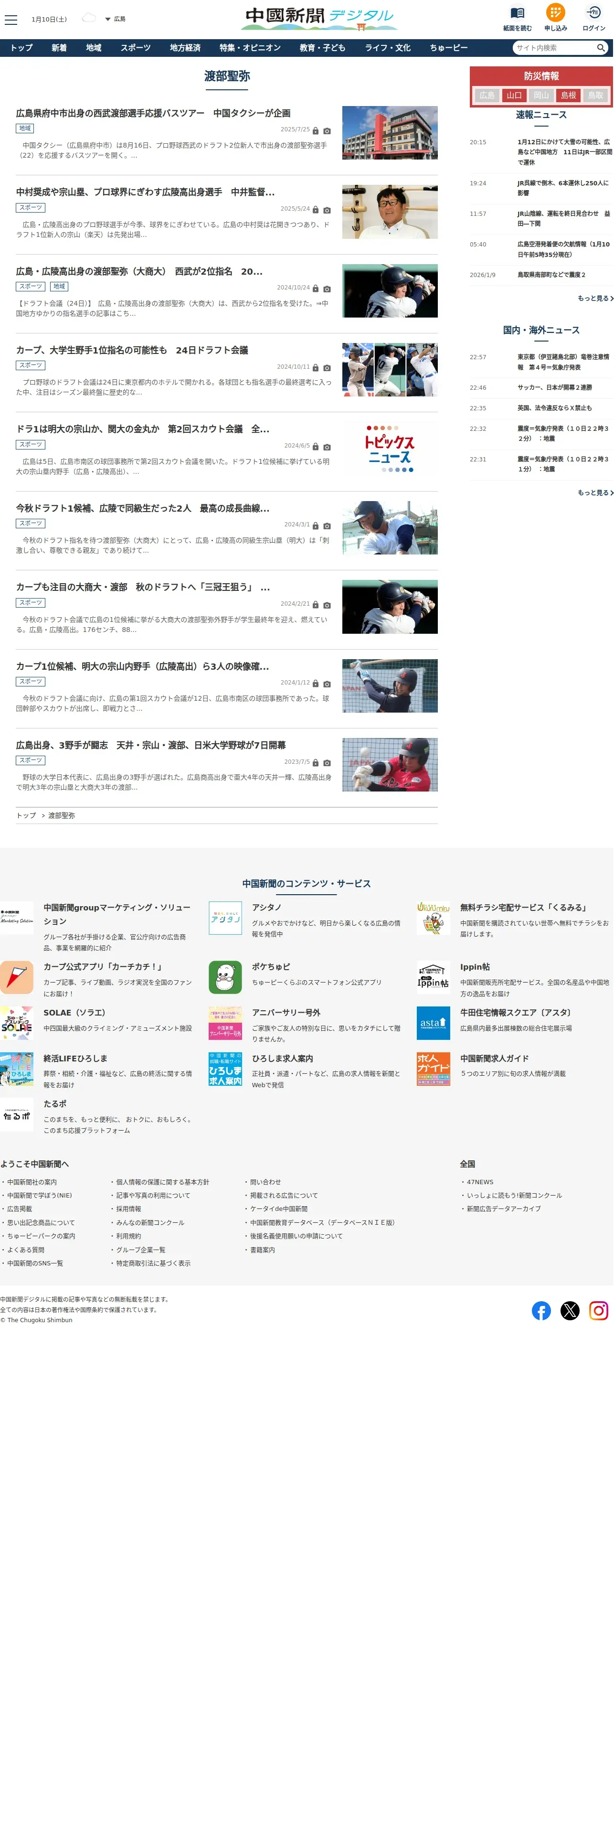Open the X (Twitter) icon in footer
This screenshot has height=1840, width=614.
(x=570, y=1311)
